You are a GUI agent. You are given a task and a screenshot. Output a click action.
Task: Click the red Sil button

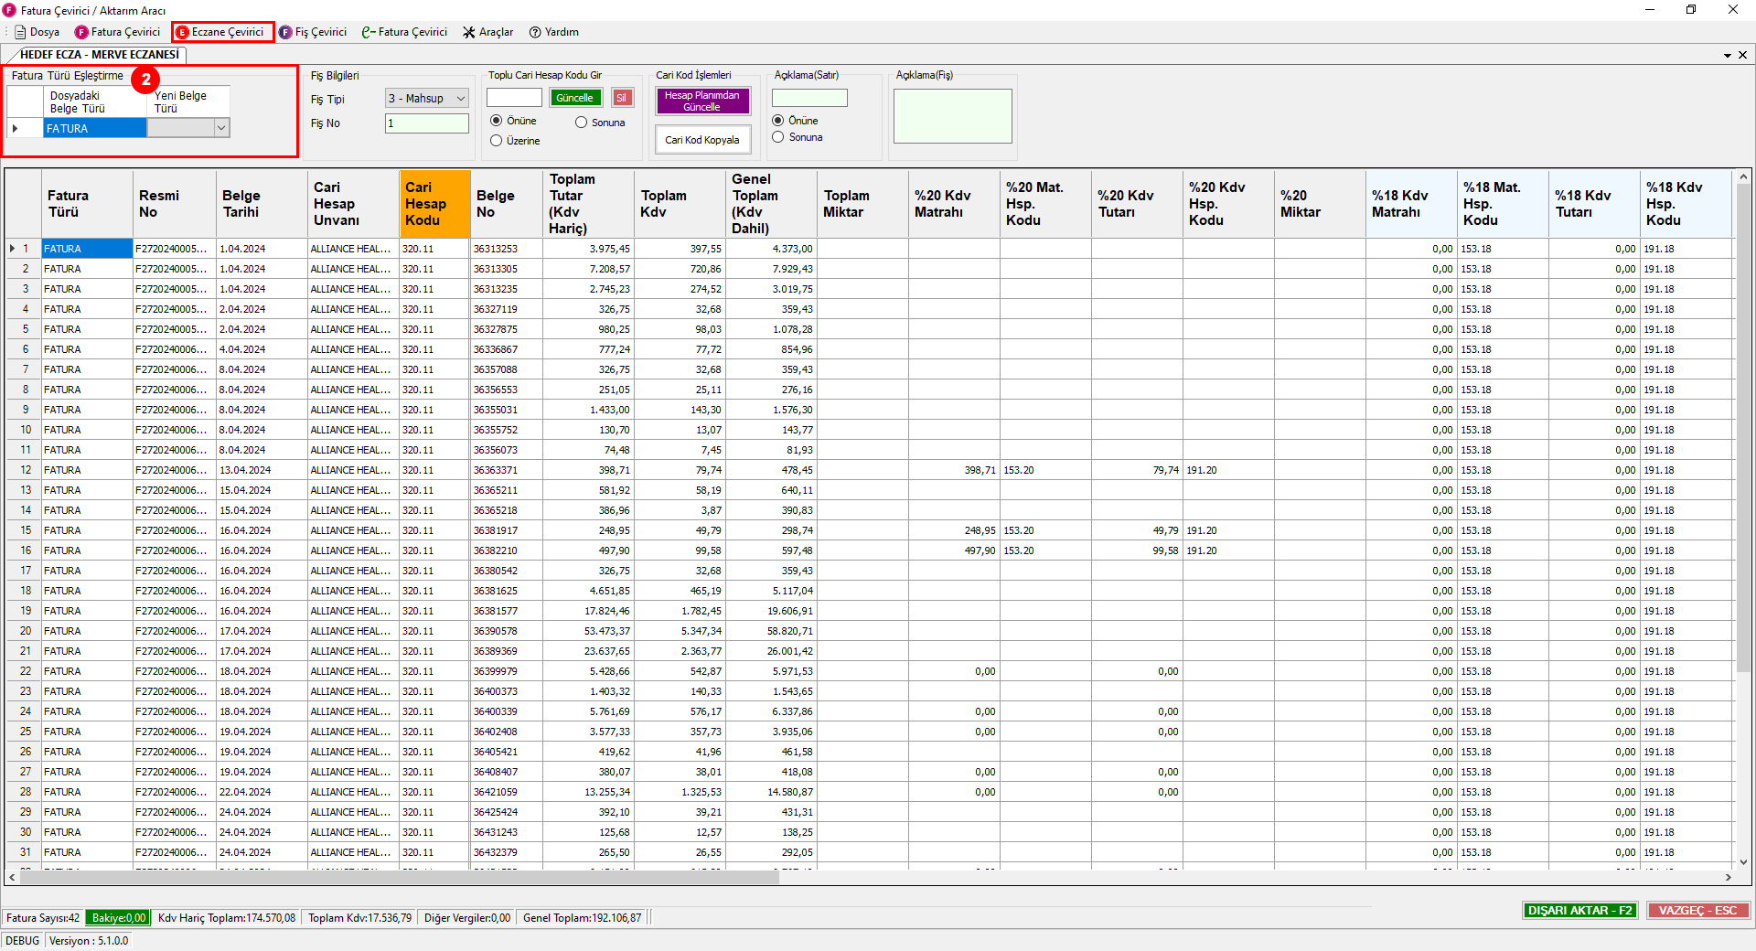(622, 98)
